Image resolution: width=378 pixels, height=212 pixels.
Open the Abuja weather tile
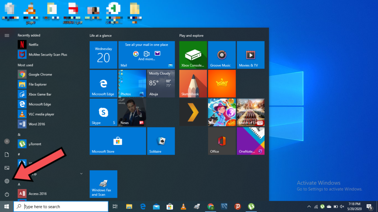(161, 84)
